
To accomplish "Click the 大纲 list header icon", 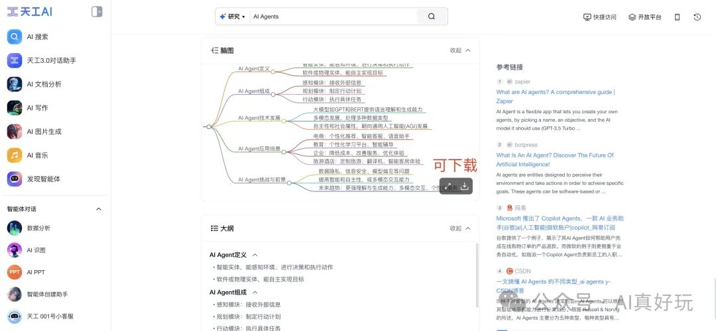I will pos(214,228).
